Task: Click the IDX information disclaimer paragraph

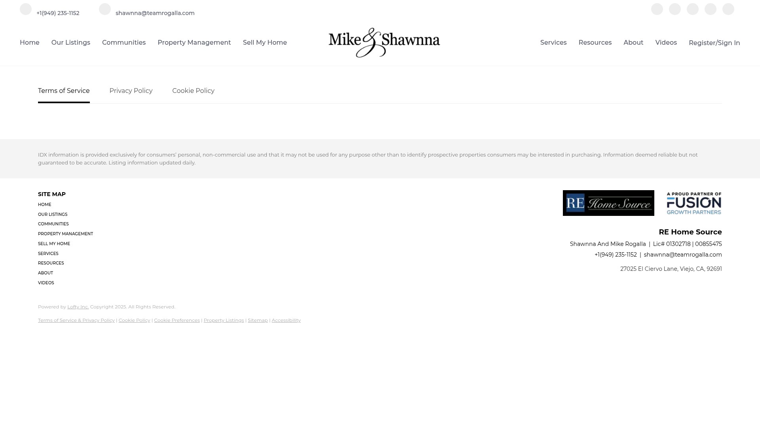Action: (x=368, y=159)
